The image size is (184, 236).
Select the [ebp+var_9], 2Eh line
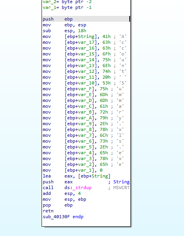83,124
